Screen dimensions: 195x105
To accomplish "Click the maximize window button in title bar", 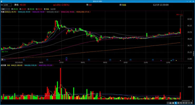I will (190, 1).
